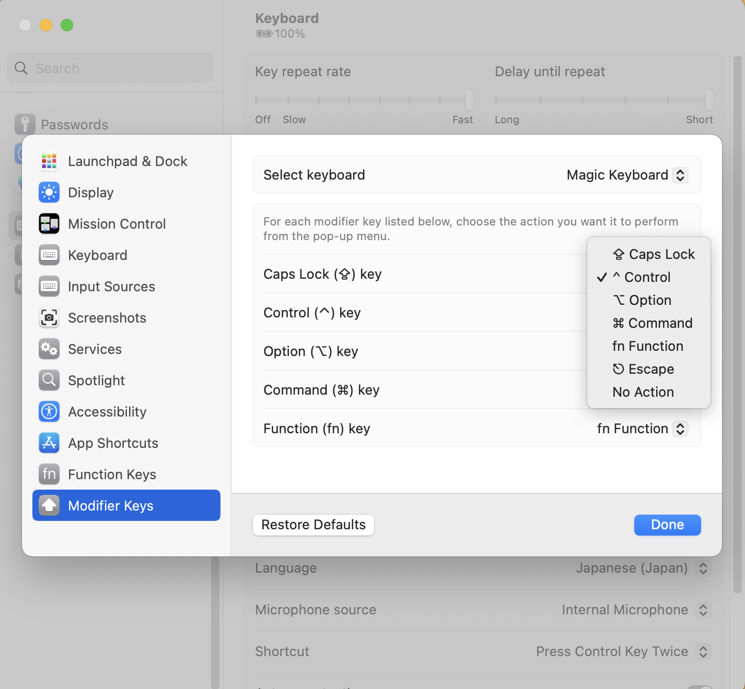Click the green zoom window button
745x689 pixels.
pos(67,25)
